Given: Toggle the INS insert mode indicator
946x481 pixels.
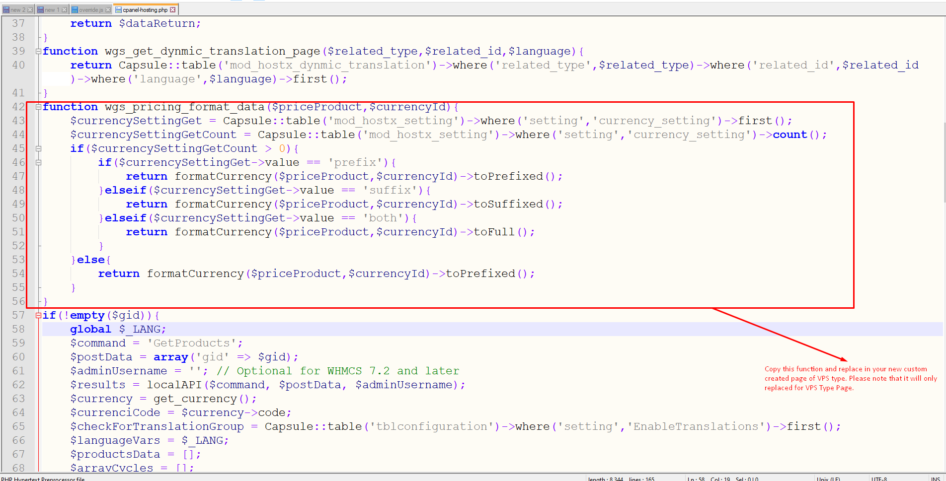Looking at the screenshot, I should 935,479.
